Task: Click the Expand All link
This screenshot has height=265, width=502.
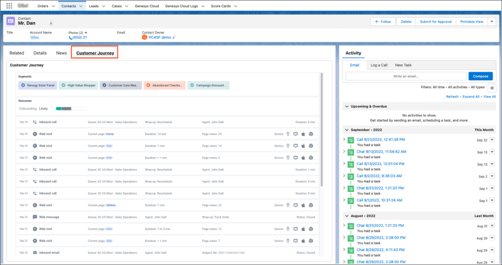Action: [x=471, y=97]
